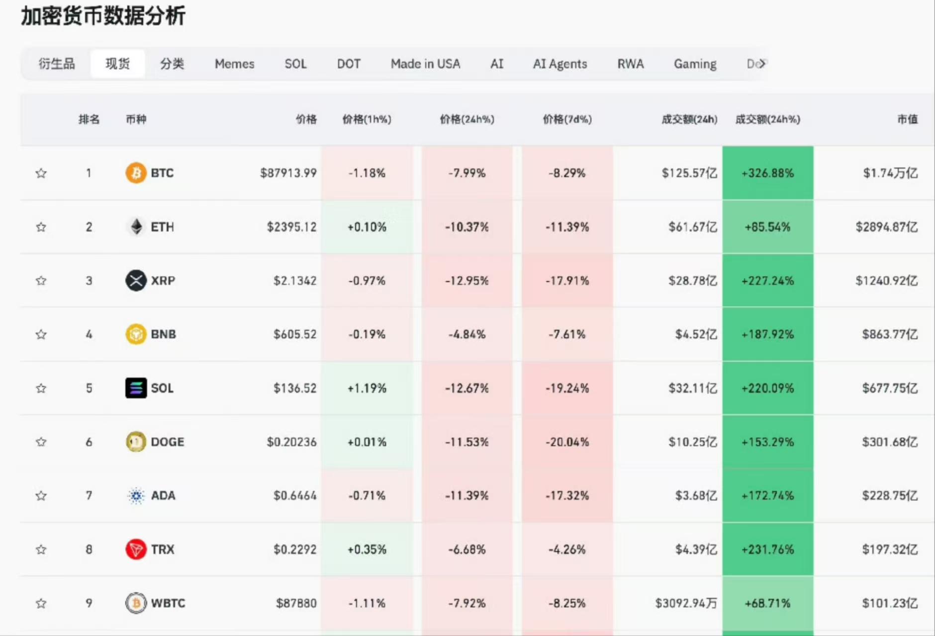
Task: Click ETH market cap value $2894.87亿
Action: 886,227
